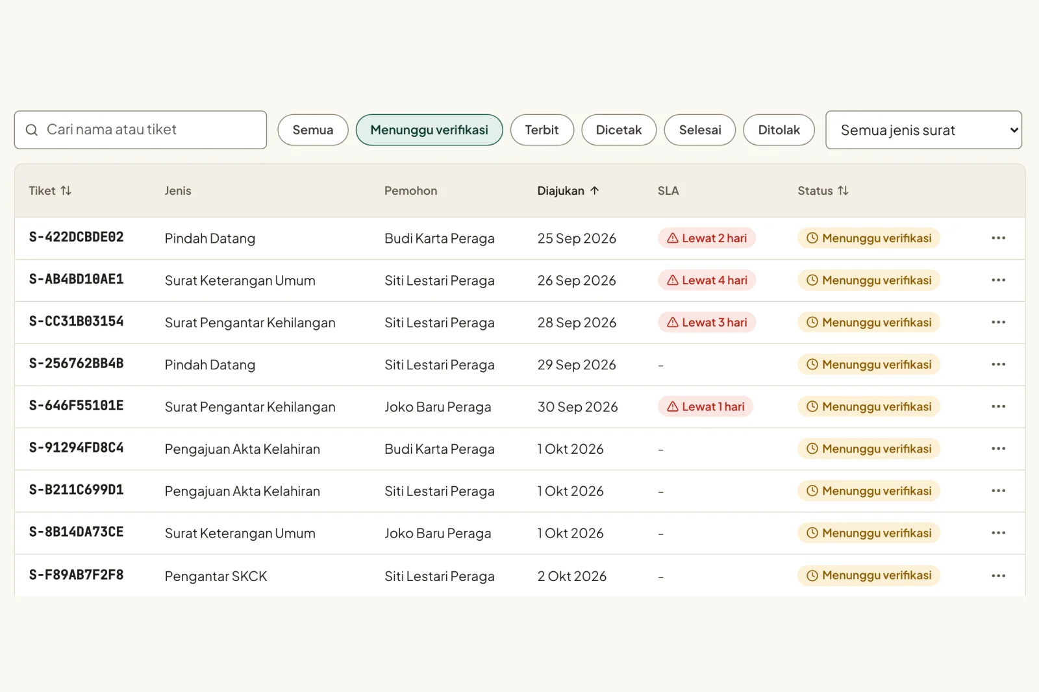Click the Lewat 1 hari SLA badge
This screenshot has height=692, width=1039.
pos(705,407)
